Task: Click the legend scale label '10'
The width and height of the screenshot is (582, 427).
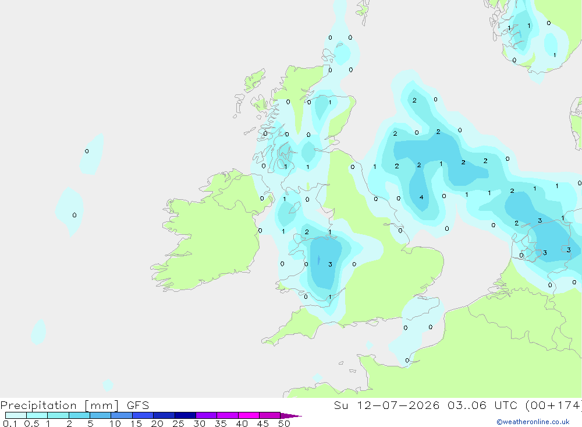Action: (115, 424)
